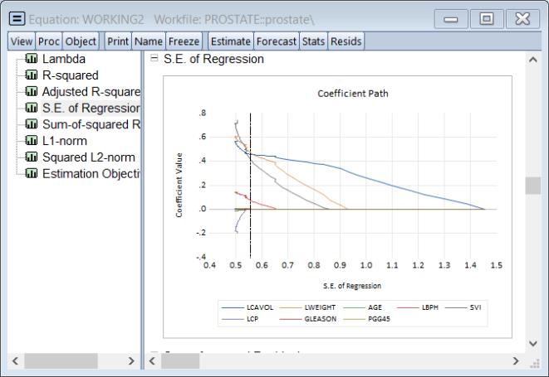
Task: Click the S.E. of Regression graph icon
Action: click(x=32, y=108)
